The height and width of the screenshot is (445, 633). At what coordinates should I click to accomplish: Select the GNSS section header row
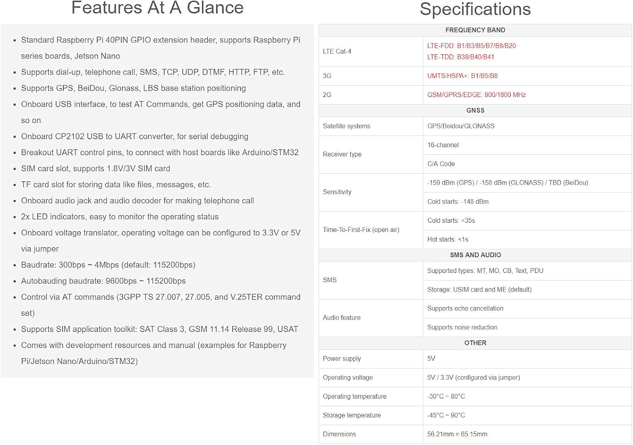coord(475,111)
